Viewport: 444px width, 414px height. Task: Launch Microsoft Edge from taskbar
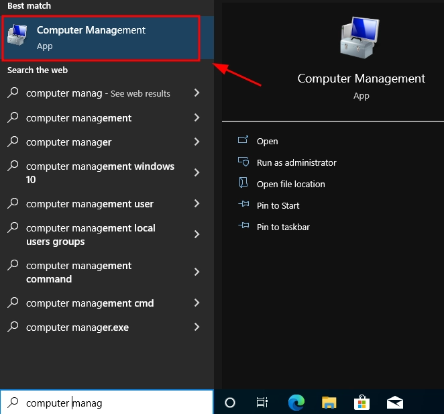coord(296,403)
